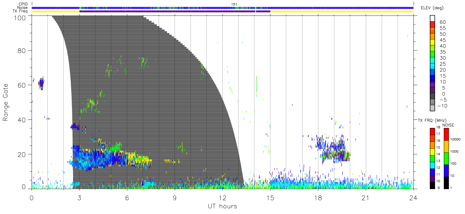Click the dark gray −5–0 elevation color band

(432, 96)
